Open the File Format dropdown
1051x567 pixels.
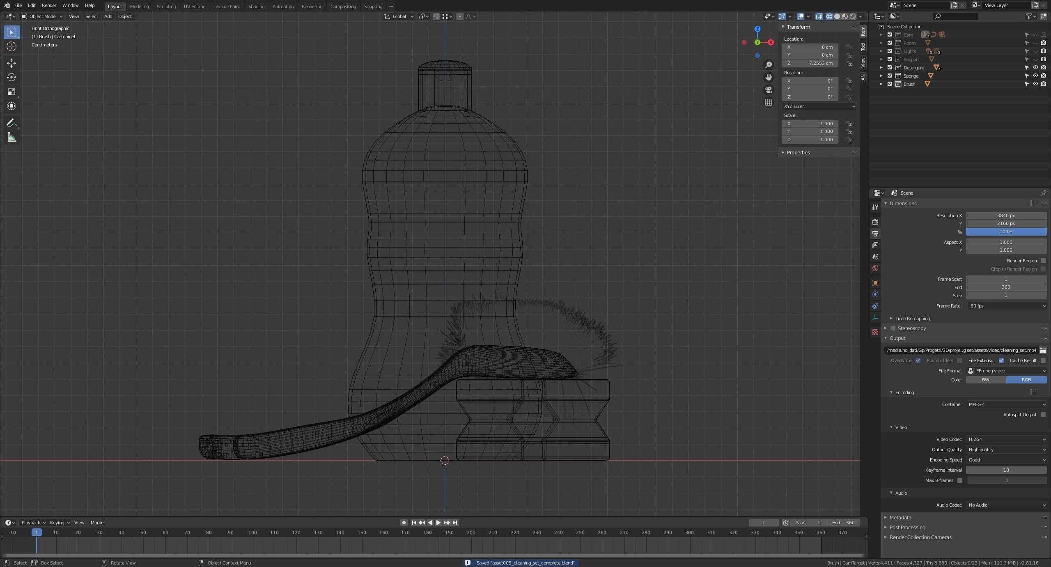coord(1006,371)
